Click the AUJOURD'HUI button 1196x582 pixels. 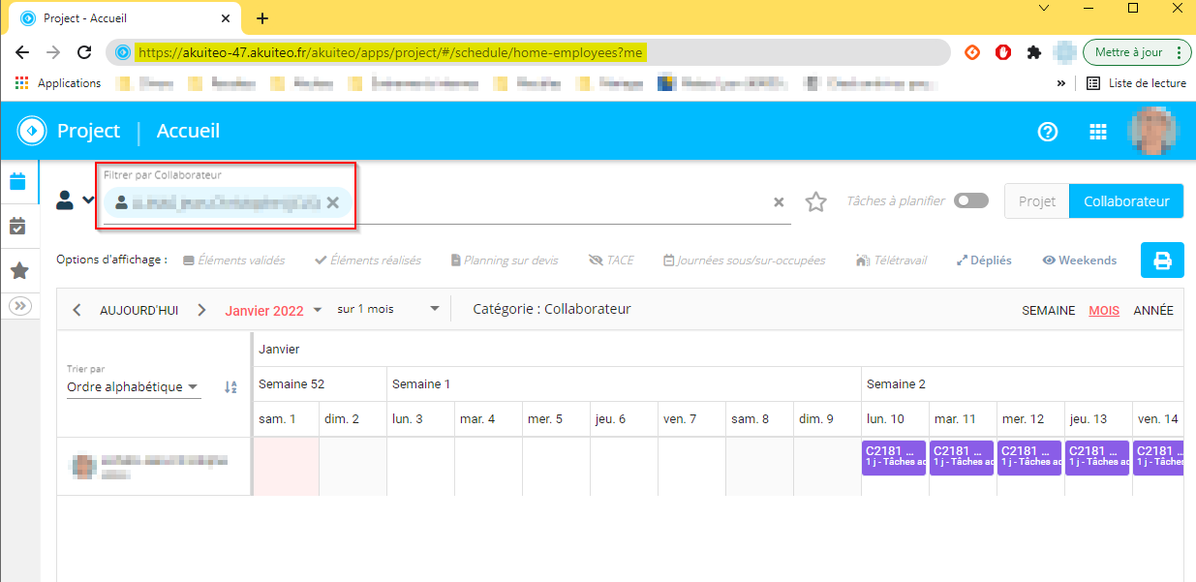[x=138, y=311]
